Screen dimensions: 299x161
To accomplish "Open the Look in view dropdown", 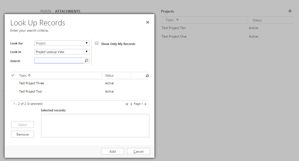I will [x=62, y=52].
